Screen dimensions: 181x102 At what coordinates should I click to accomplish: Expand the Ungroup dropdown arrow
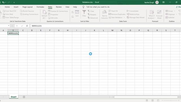click(x=176, y=14)
